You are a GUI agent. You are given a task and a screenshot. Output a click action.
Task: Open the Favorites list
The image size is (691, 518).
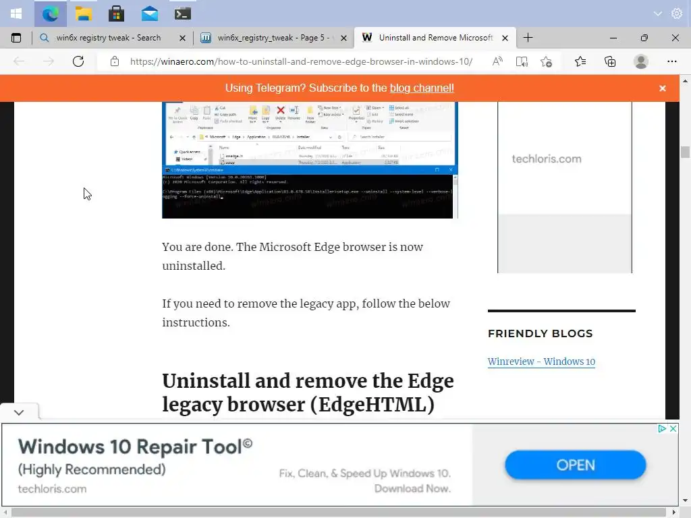(580, 61)
